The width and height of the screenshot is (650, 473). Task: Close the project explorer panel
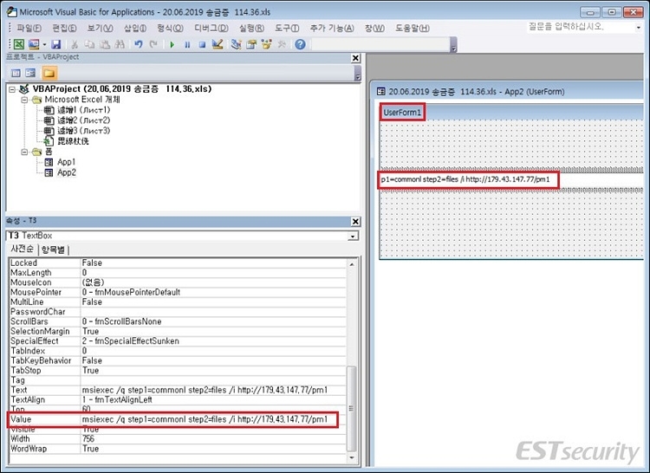(355, 58)
